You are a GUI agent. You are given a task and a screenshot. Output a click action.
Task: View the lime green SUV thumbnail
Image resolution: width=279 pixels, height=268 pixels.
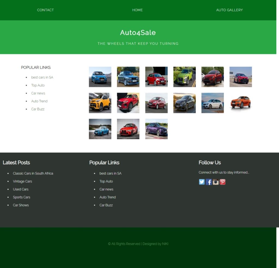(184, 77)
